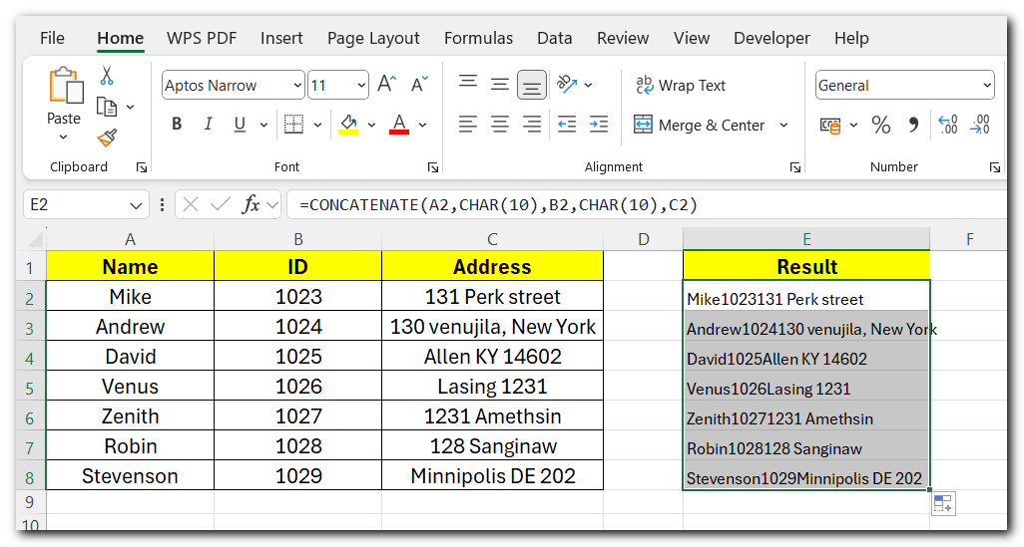Click the Enter checkmark in formula bar

(221, 204)
